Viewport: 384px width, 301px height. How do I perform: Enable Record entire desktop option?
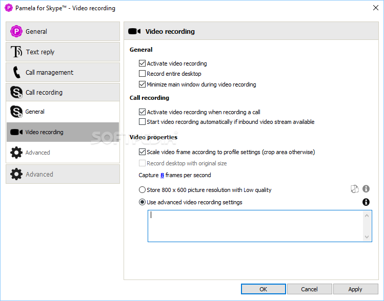[x=143, y=74]
